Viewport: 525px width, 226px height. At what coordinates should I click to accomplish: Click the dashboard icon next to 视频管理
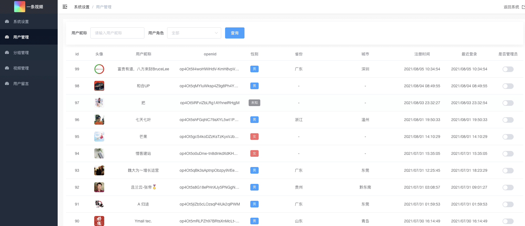click(x=7, y=68)
